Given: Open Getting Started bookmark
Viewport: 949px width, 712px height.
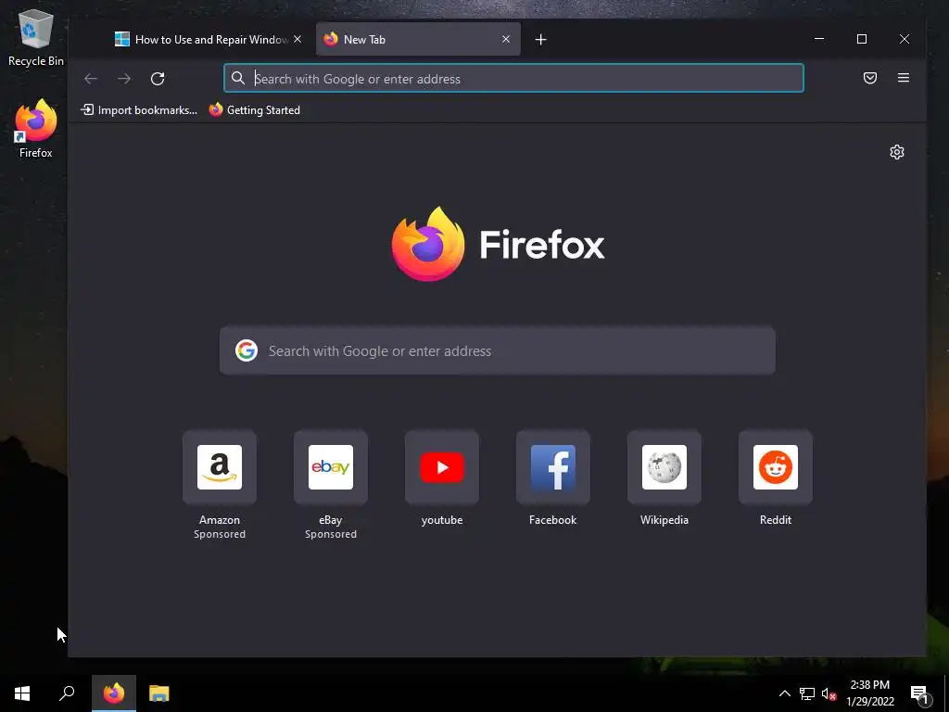Looking at the screenshot, I should point(255,110).
